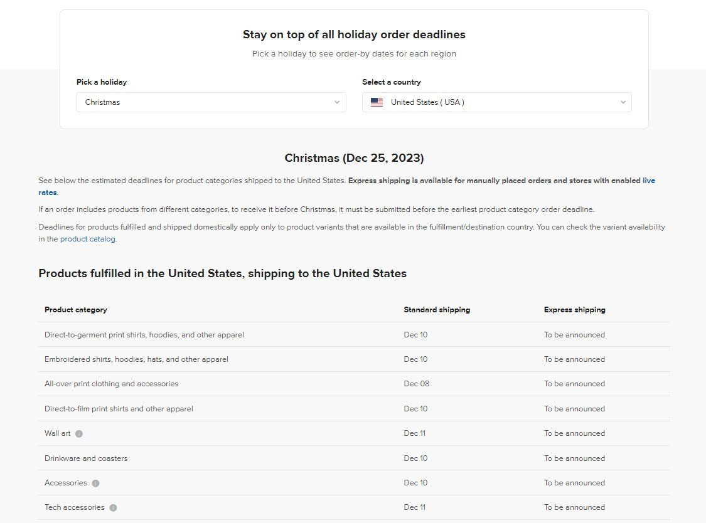Click the Drinkware and coasters row
Viewport: 706px width, 523px height.
[x=86, y=458]
